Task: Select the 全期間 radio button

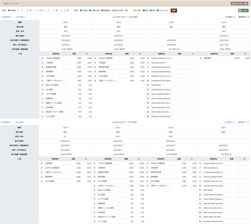Action: tap(9, 10)
